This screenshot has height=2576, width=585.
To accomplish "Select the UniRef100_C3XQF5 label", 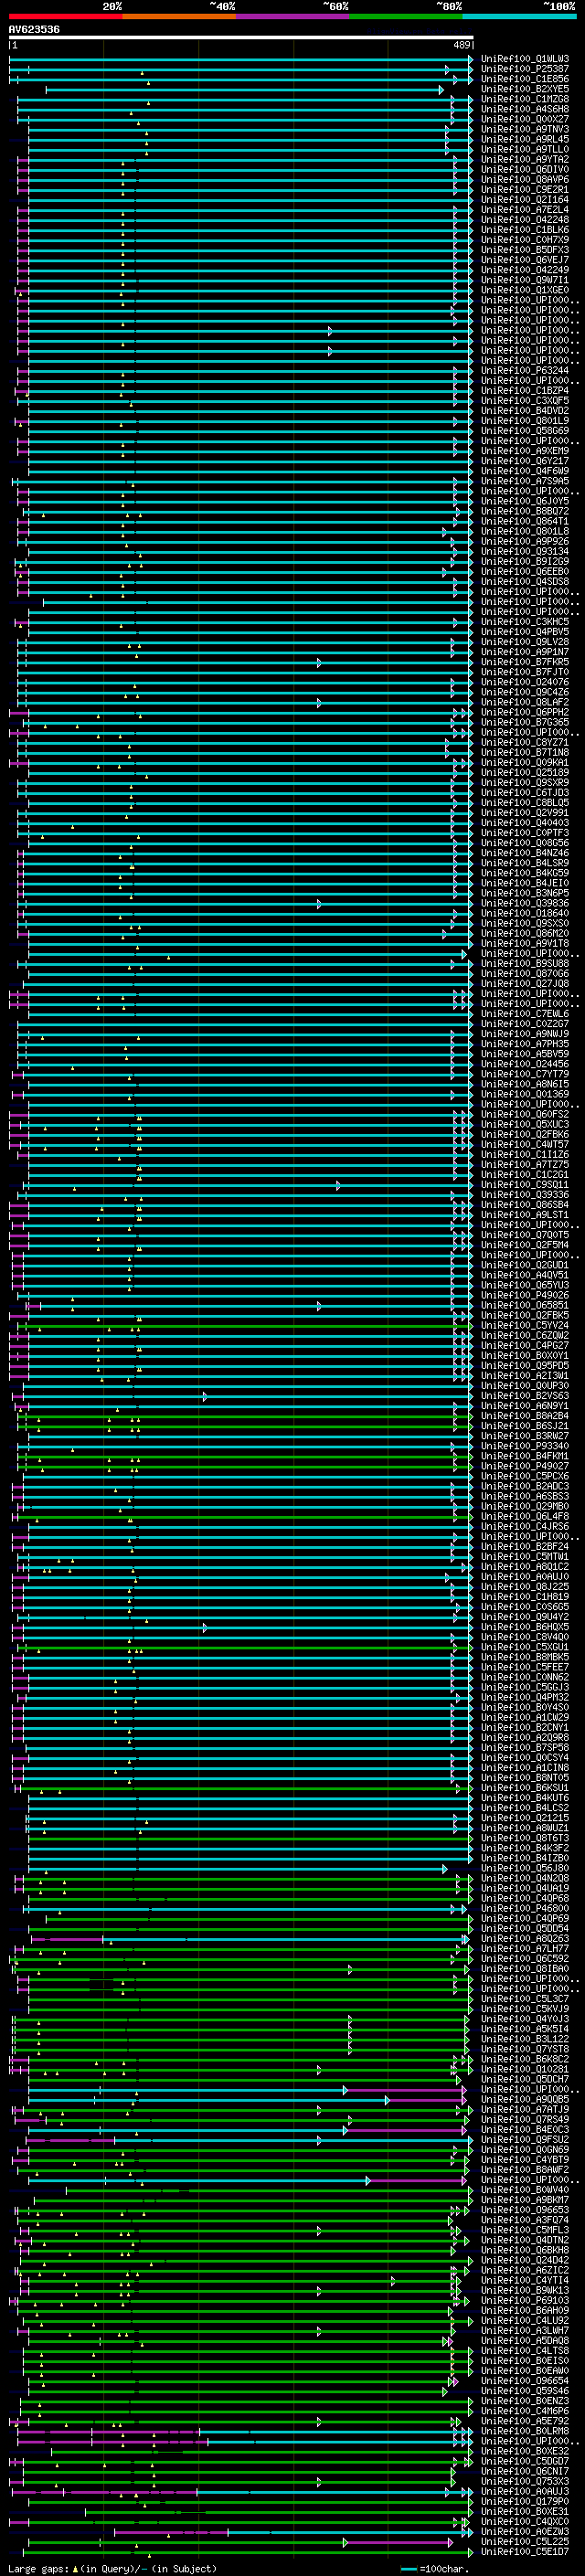I will 525,401.
